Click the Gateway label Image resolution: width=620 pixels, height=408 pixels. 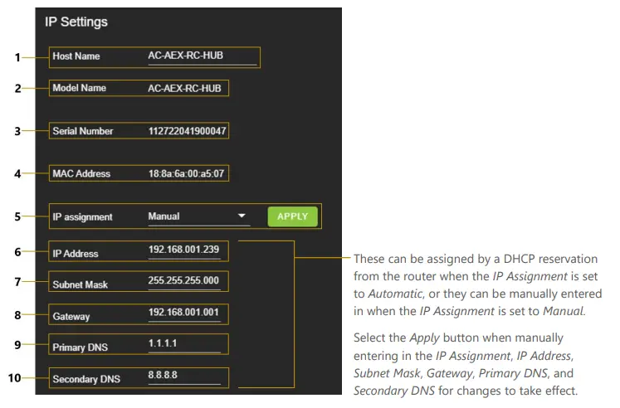71,317
